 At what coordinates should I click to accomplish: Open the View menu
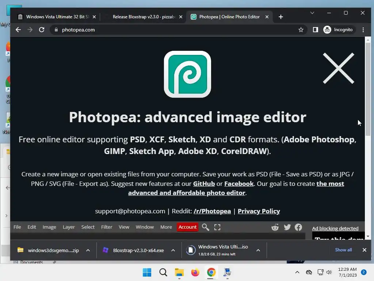point(124,227)
